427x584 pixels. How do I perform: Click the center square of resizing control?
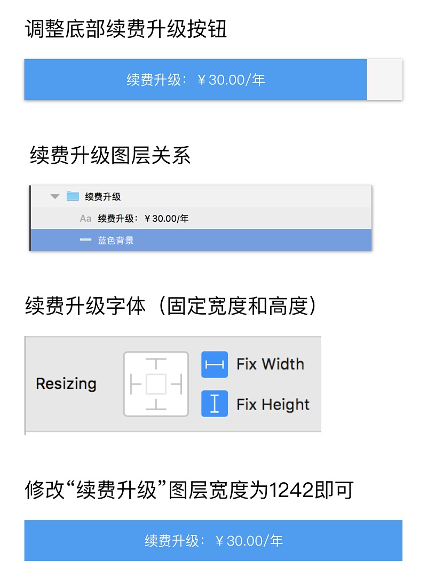pyautogui.click(x=156, y=384)
